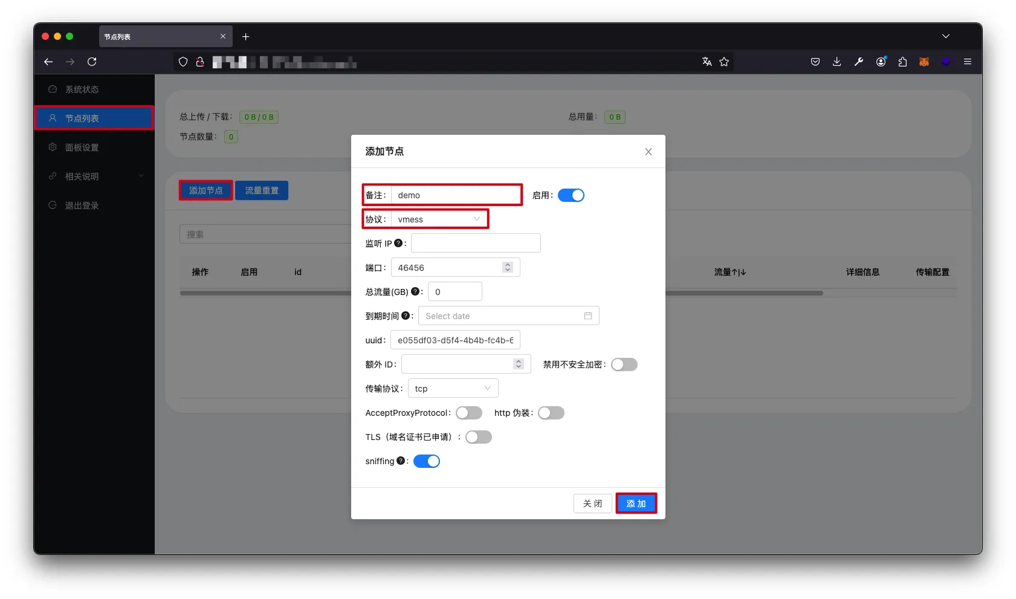This screenshot has width=1016, height=599.
Task: Click the 关闭 button in the dialog
Action: [x=592, y=503]
